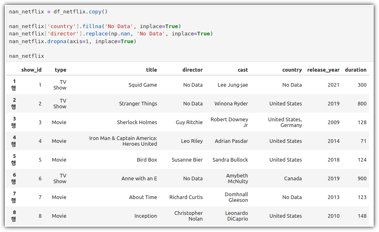Click the Sandra Bullock cast cell
This screenshot has height=232, width=379.
230,160
